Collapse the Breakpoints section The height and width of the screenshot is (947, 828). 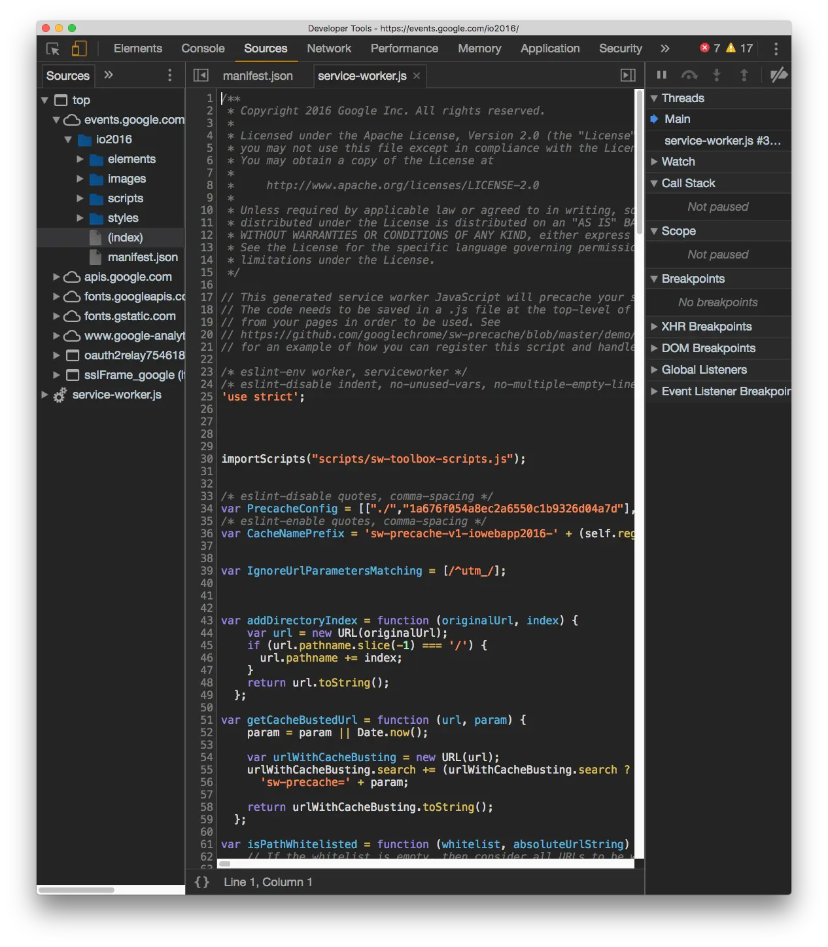click(x=718, y=279)
